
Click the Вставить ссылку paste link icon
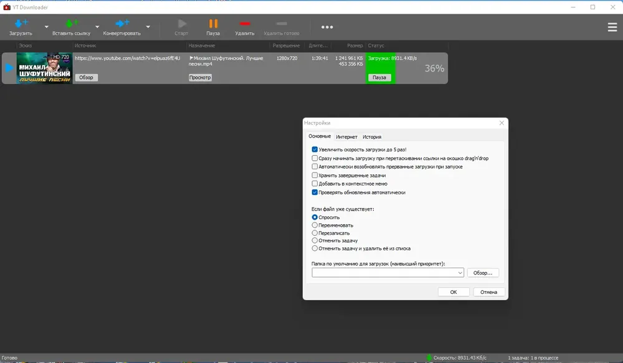(72, 24)
